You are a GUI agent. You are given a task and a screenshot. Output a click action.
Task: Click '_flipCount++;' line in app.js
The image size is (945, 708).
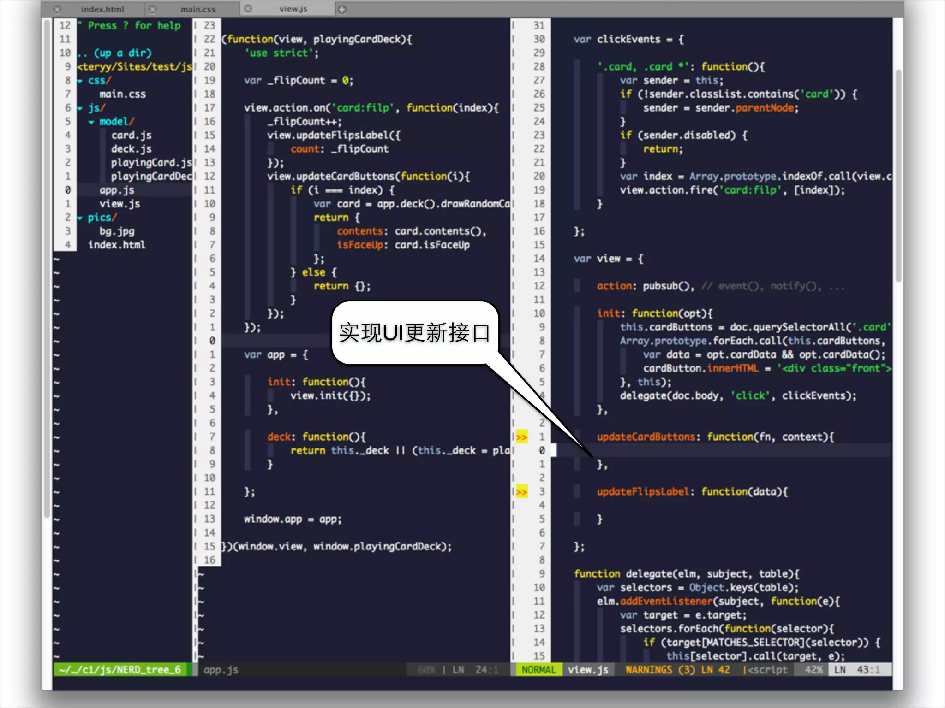305,122
